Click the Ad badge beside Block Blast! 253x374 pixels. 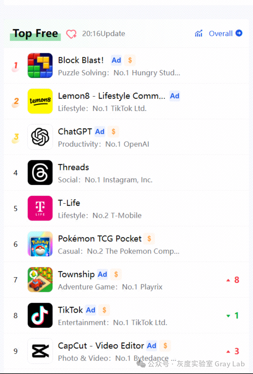pos(116,60)
